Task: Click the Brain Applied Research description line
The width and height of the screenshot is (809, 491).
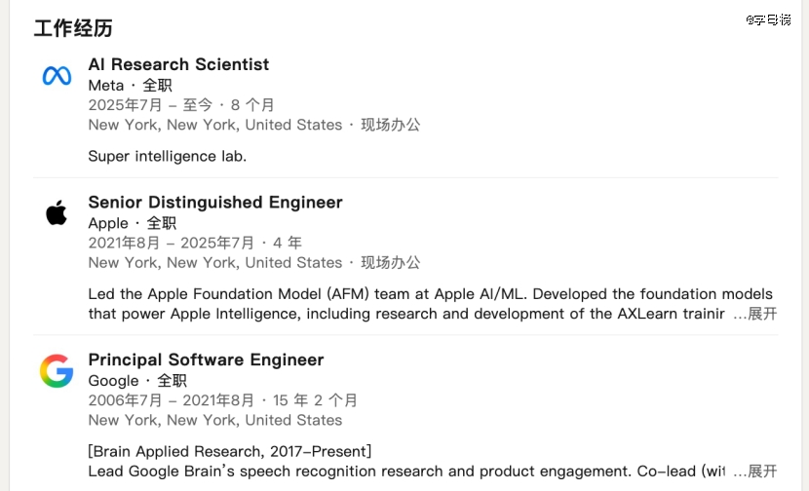Action: click(229, 451)
